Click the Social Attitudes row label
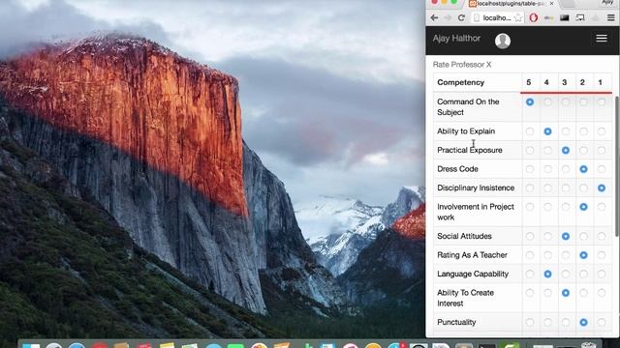The width and height of the screenshot is (620, 348). tap(464, 236)
